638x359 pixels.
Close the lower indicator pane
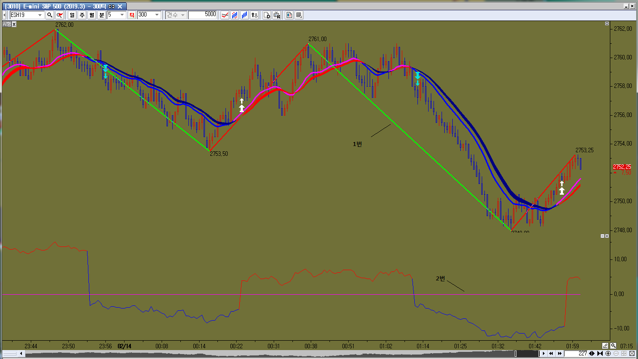[607, 236]
